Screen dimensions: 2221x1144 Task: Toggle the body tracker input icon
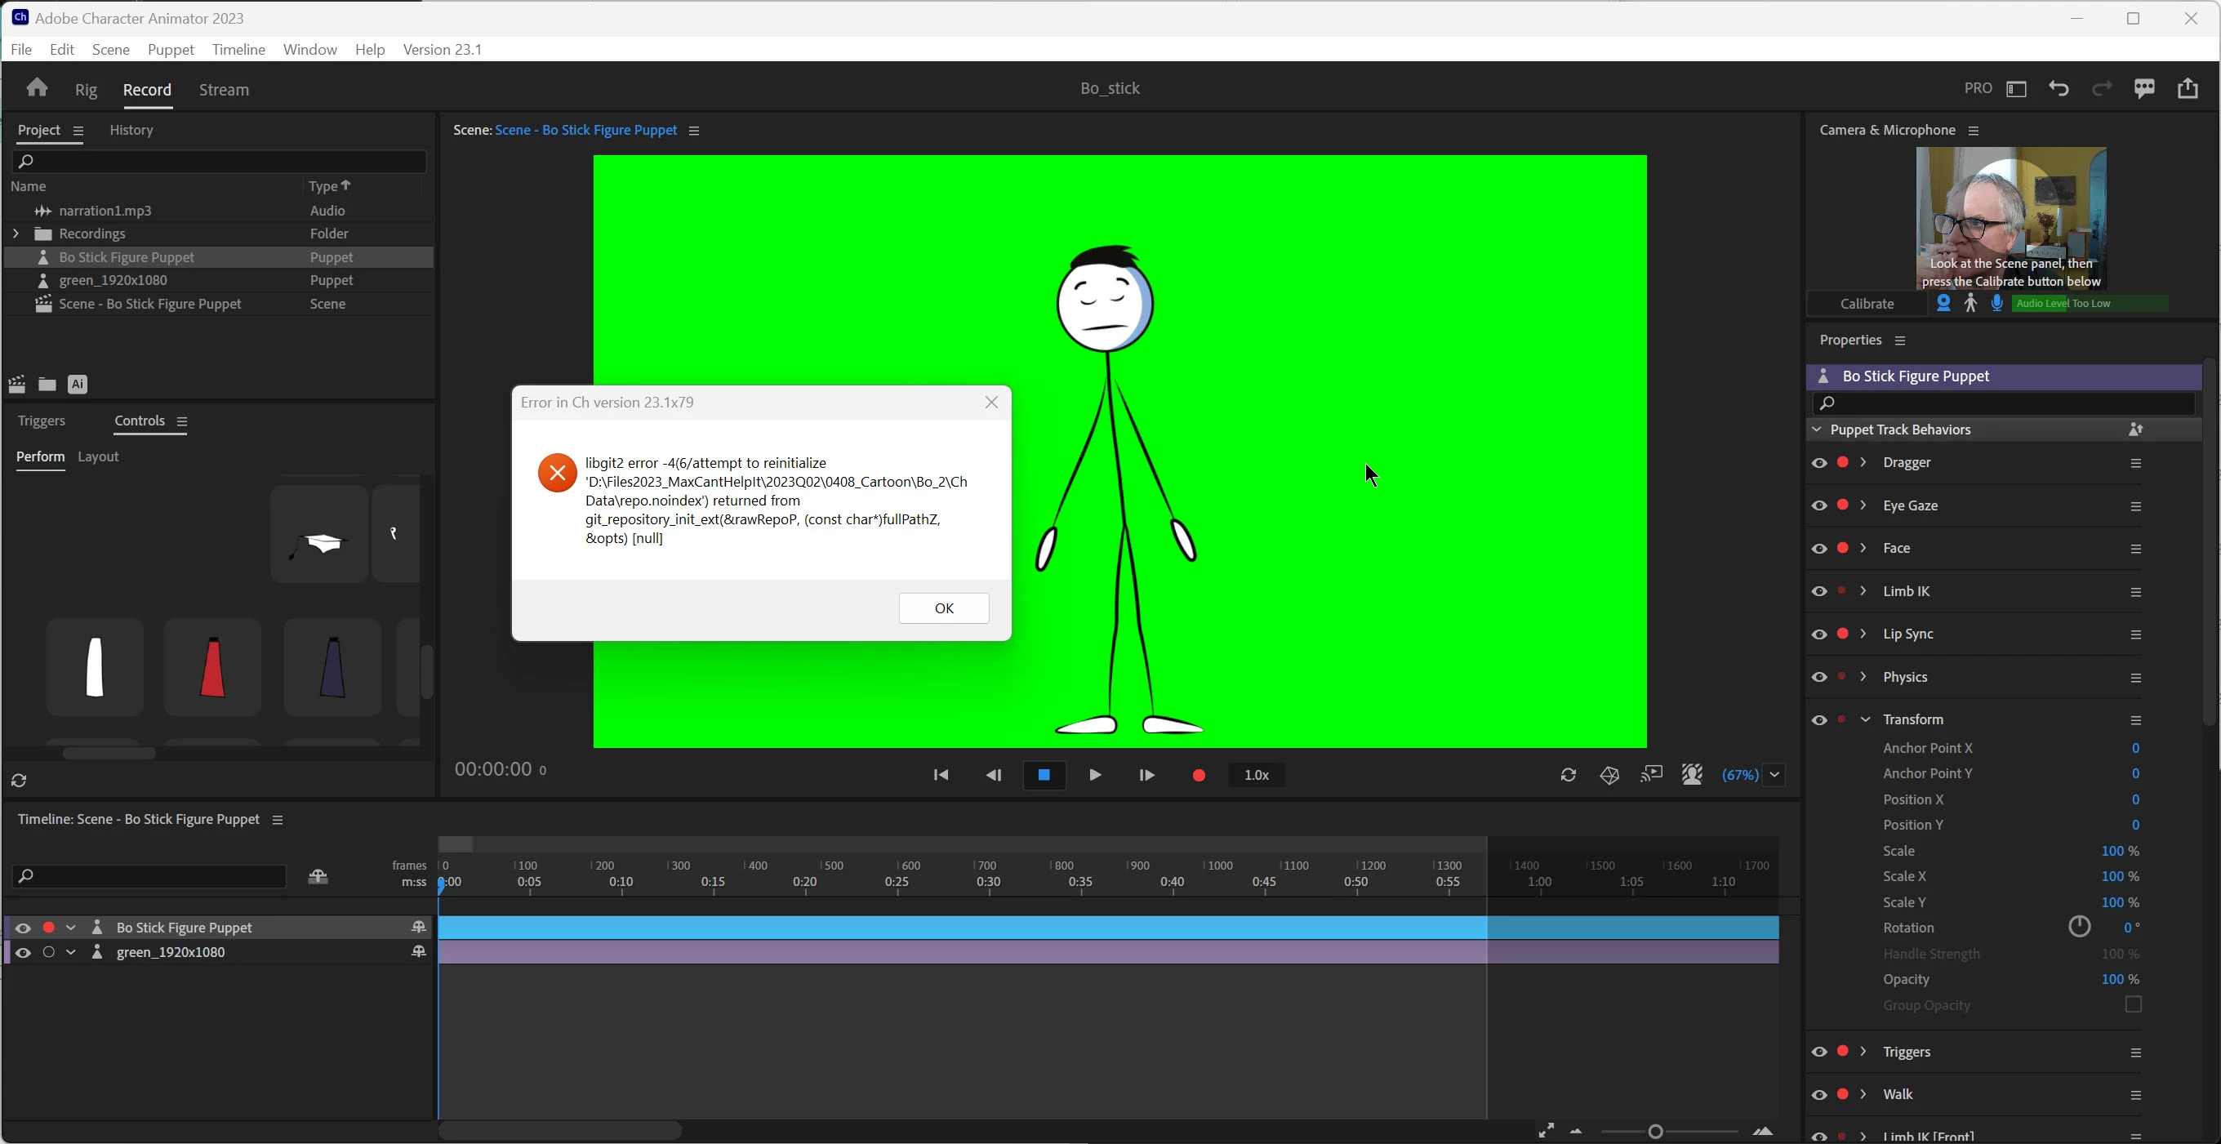click(1970, 304)
